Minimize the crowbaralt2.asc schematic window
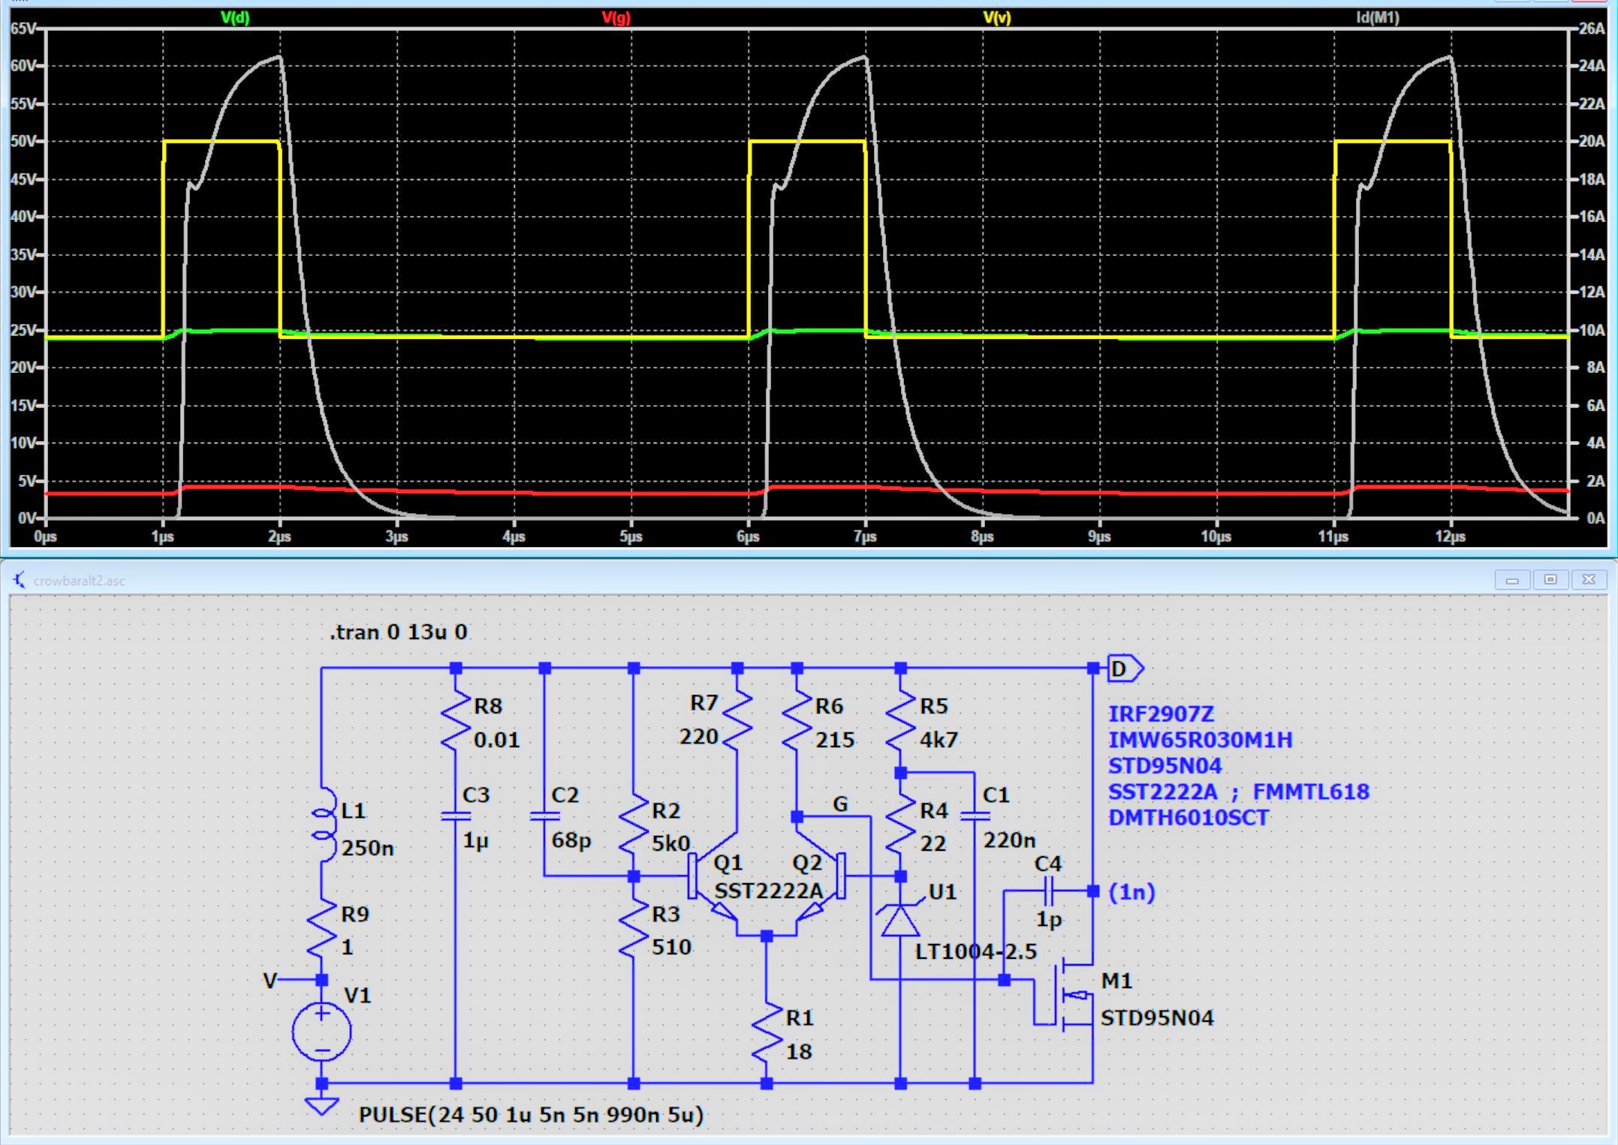This screenshot has height=1145, width=1618. (x=1512, y=579)
